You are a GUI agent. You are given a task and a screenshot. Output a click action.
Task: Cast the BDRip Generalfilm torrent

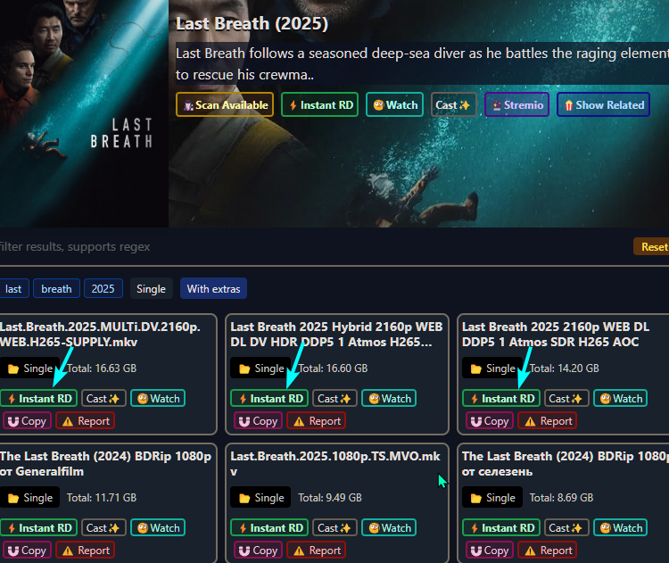coord(103,527)
